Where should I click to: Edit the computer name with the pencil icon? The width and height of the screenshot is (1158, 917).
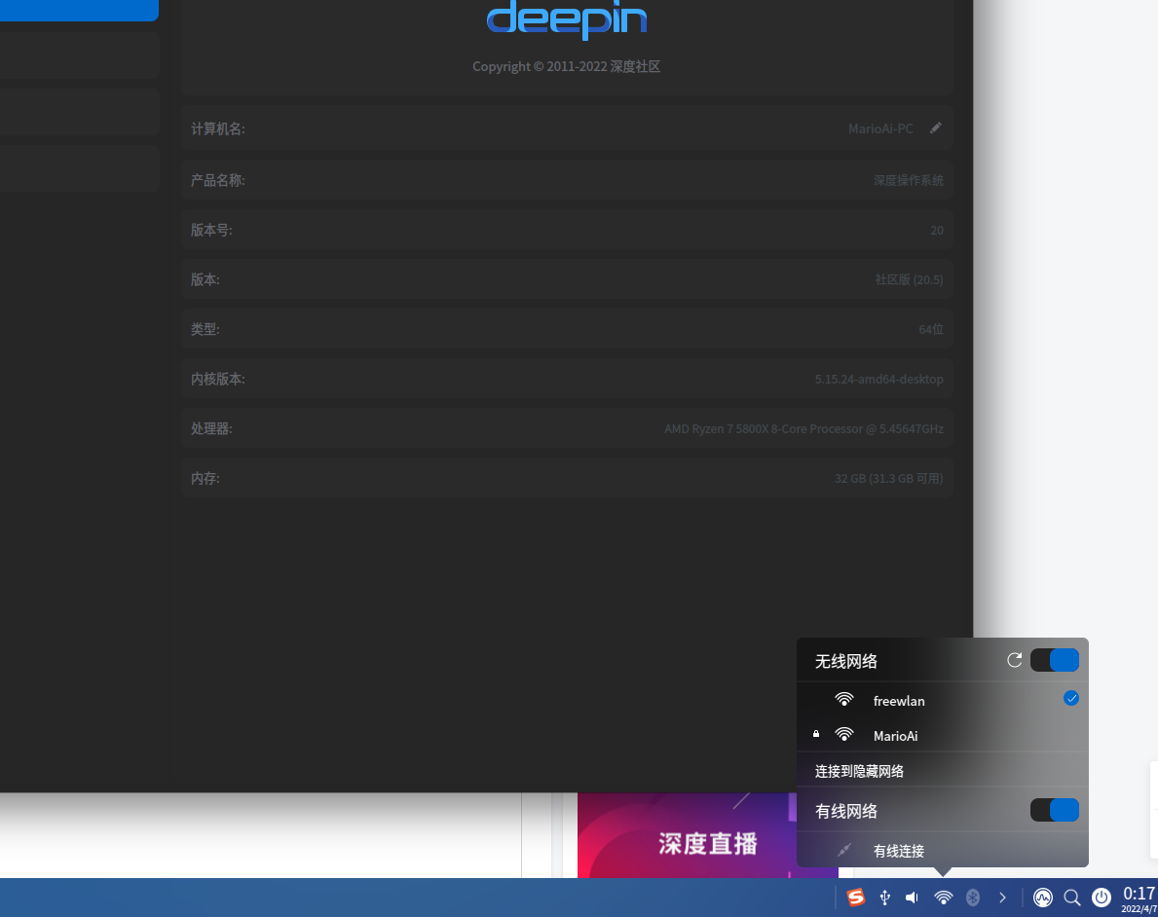936,128
